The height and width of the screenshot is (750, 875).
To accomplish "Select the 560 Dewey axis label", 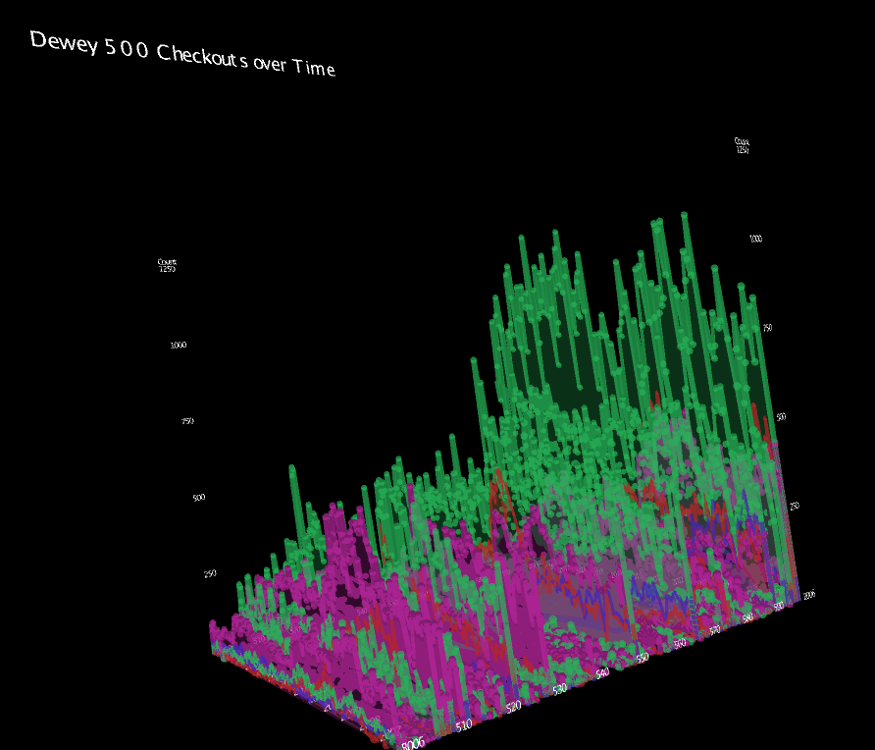I will tap(680, 643).
